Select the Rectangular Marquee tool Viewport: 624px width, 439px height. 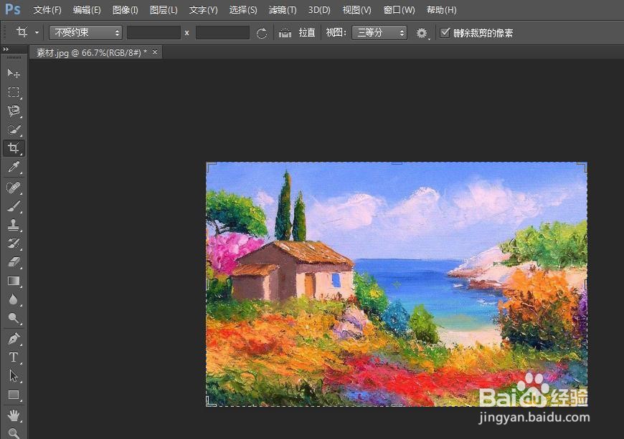[14, 92]
